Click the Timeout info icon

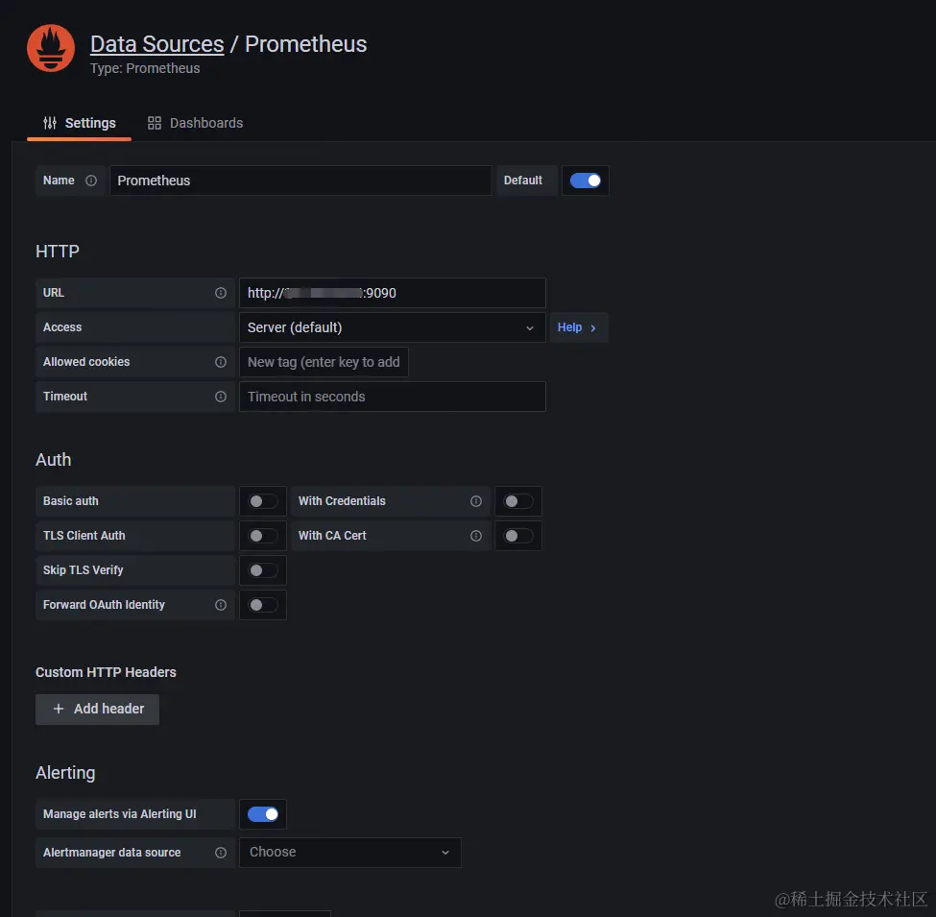pos(221,397)
